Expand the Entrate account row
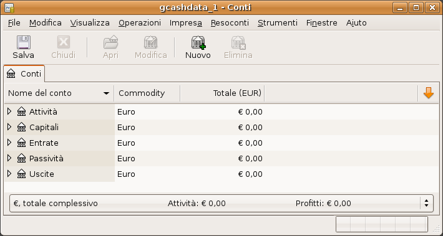Image resolution: width=443 pixels, height=236 pixels. tap(9, 143)
